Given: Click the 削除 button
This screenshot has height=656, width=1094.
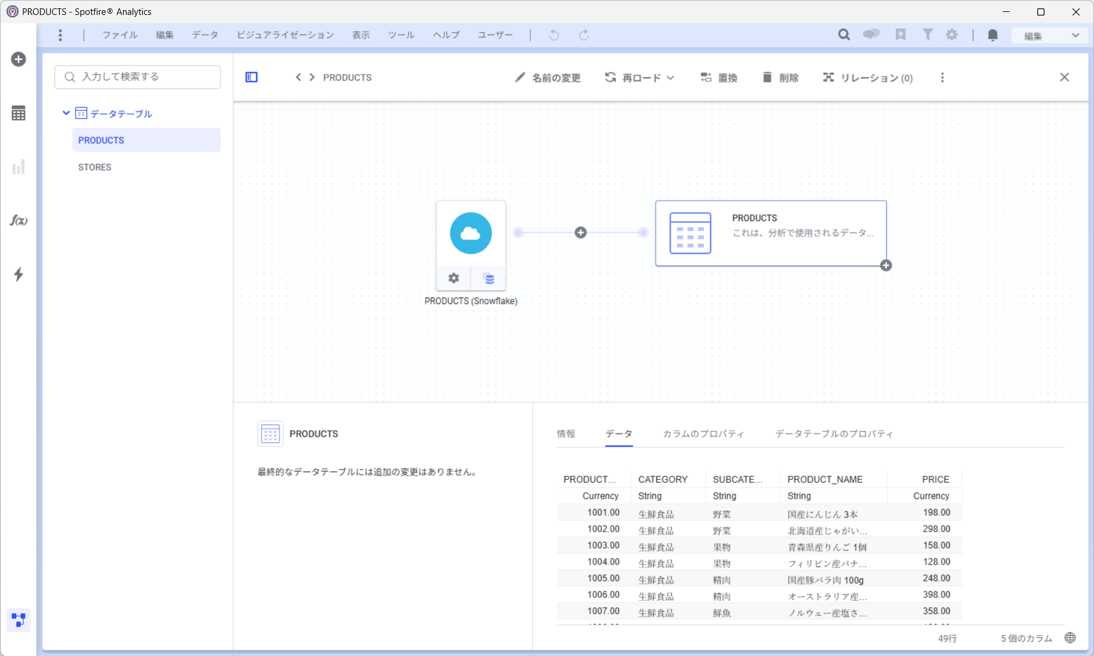Looking at the screenshot, I should [780, 78].
